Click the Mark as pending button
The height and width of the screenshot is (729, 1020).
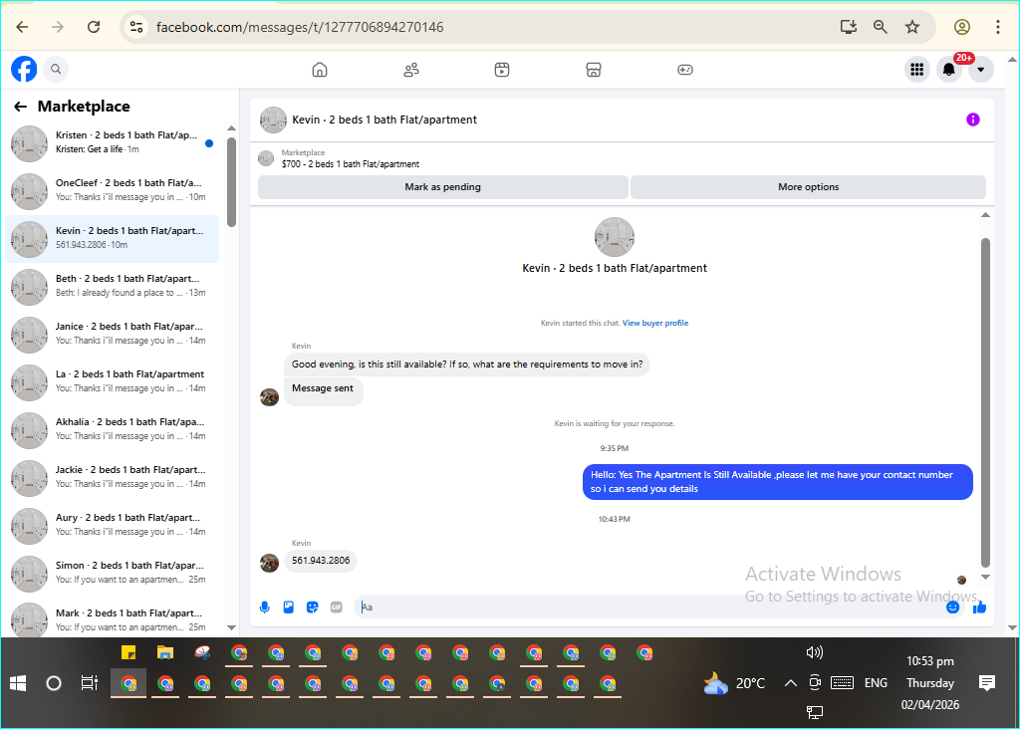pos(443,187)
